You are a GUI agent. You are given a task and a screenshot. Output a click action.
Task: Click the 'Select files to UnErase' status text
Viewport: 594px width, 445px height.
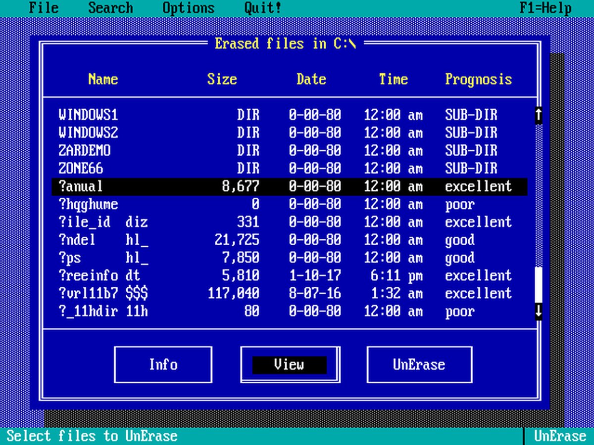(92, 436)
